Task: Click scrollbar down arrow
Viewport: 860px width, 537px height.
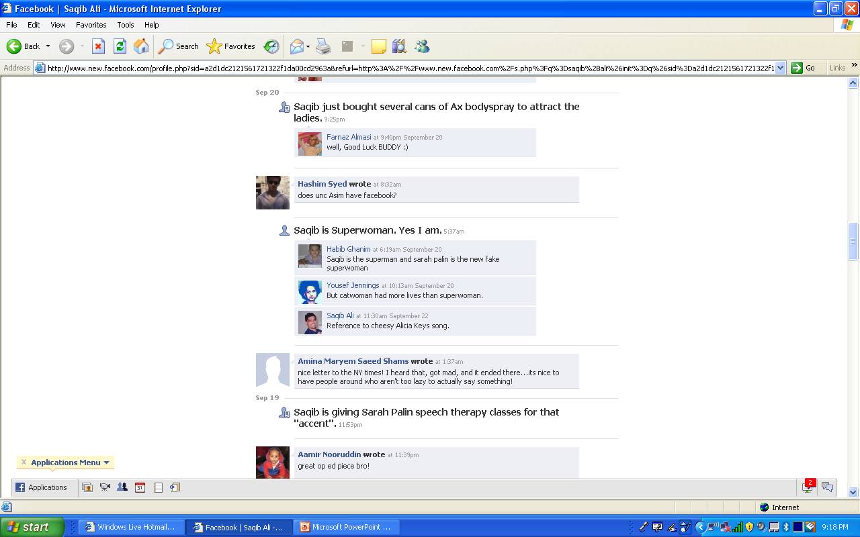Action: (853, 491)
